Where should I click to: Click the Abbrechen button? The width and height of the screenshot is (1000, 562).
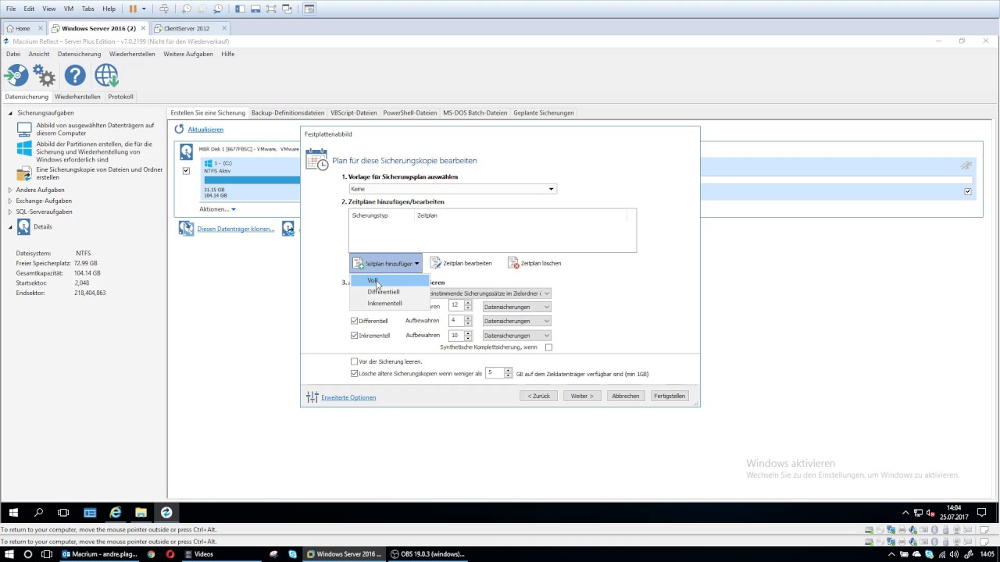[x=626, y=396]
